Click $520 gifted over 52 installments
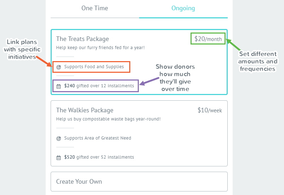This screenshot has height=195, width=284. (99, 157)
